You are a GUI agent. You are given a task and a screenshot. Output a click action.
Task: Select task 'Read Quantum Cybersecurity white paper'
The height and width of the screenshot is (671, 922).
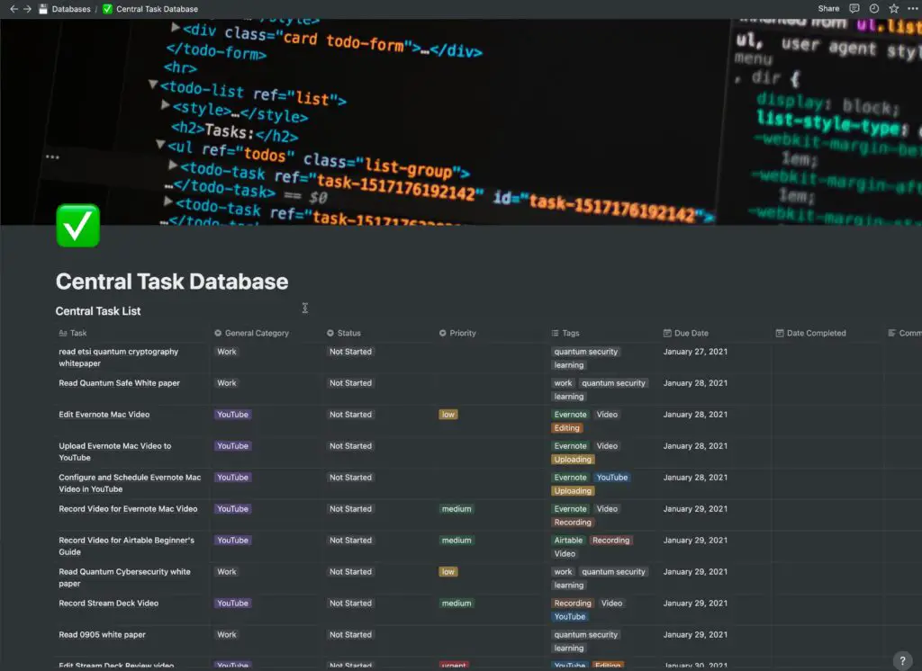point(124,577)
